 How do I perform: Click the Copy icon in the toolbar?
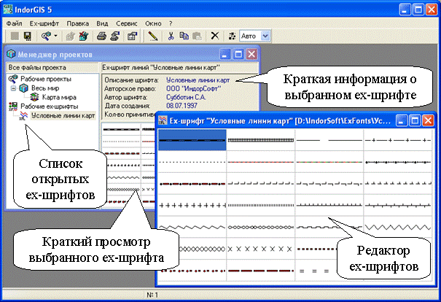point(184,35)
